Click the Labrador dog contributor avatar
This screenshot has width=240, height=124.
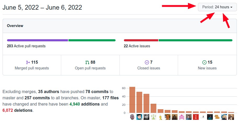[231, 117]
